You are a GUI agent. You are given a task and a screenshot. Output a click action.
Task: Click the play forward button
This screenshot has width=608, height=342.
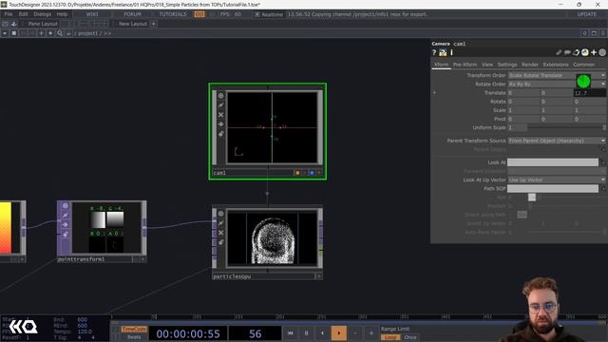click(x=338, y=333)
